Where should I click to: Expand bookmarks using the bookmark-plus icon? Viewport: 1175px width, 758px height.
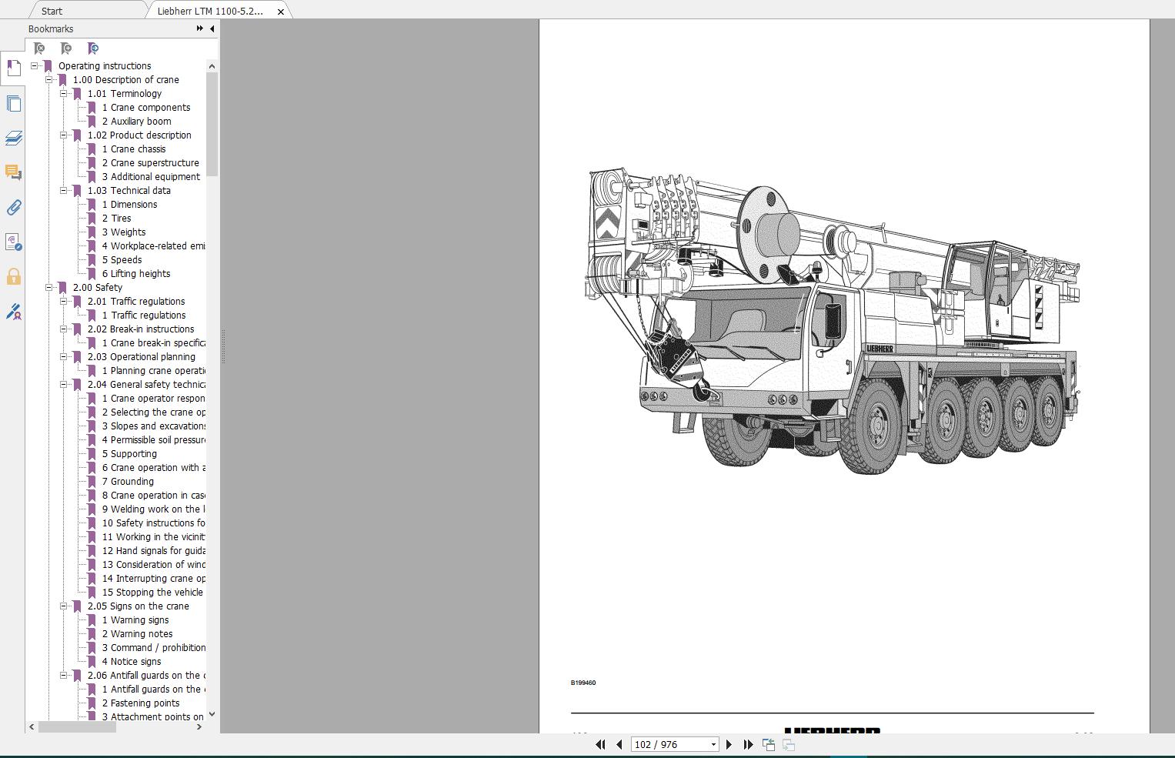65,48
